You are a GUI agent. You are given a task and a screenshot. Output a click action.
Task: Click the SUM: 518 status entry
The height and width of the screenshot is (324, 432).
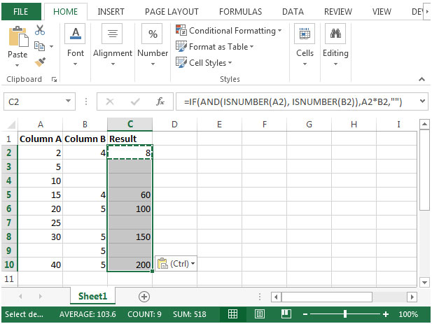pos(190,314)
